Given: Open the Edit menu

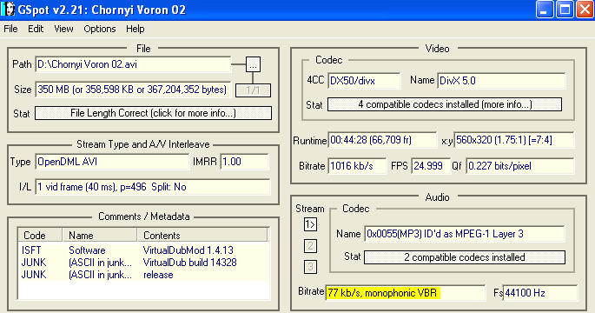Looking at the screenshot, I should [36, 29].
